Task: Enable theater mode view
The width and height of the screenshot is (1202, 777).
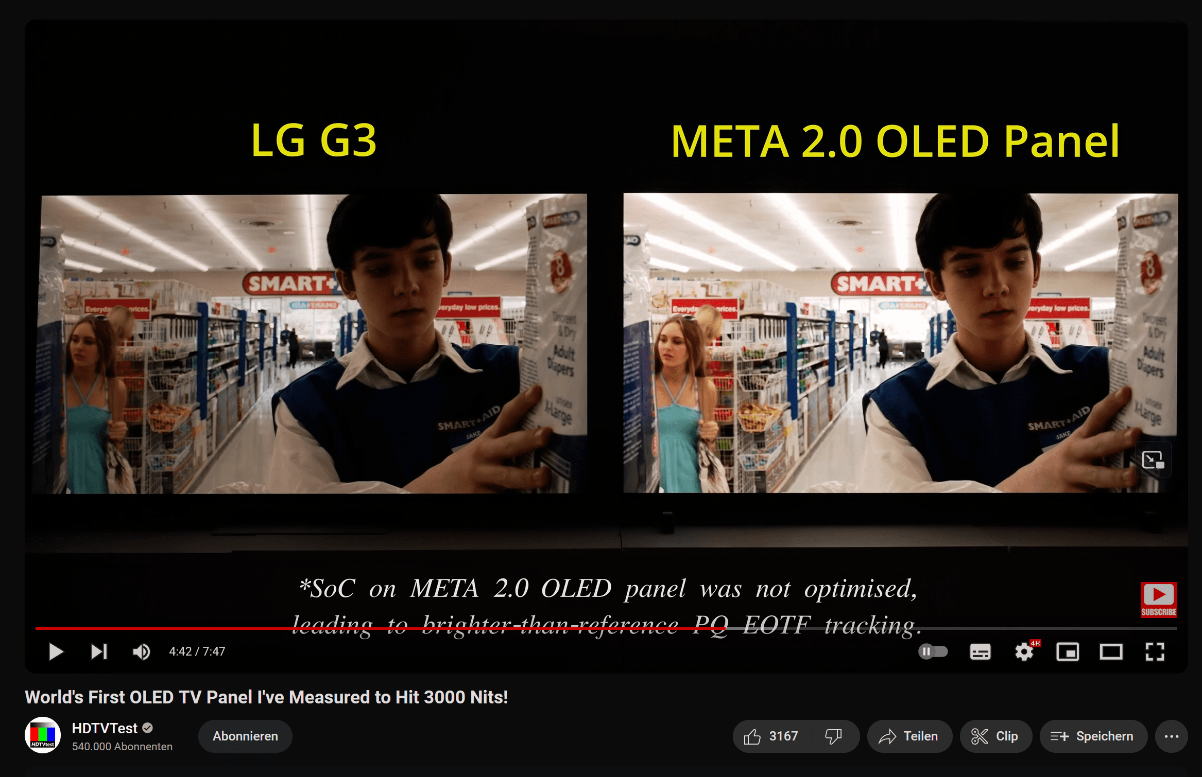Action: click(x=1111, y=652)
